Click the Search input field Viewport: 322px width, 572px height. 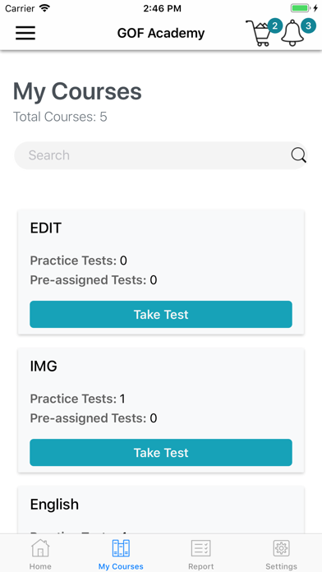(160, 155)
